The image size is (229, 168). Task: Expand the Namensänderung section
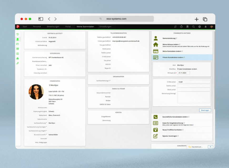170,38
